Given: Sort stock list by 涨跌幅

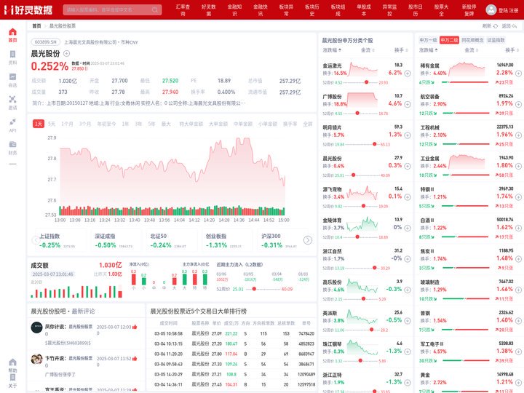Looking at the screenshot, I should [x=332, y=50].
